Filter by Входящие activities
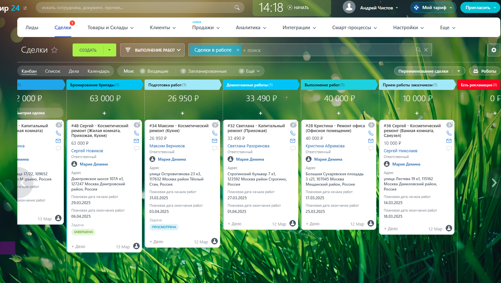Viewport: 501px width, 283px height. 154,71
